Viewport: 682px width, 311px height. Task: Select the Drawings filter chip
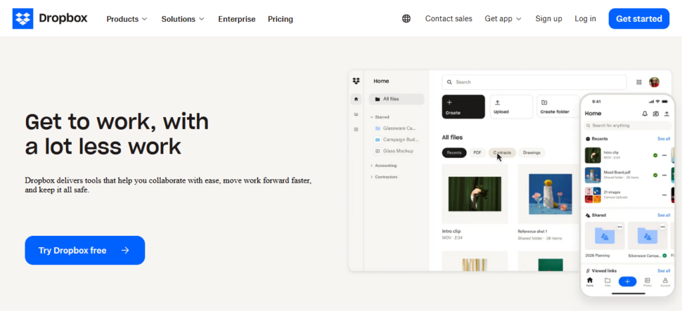531,153
